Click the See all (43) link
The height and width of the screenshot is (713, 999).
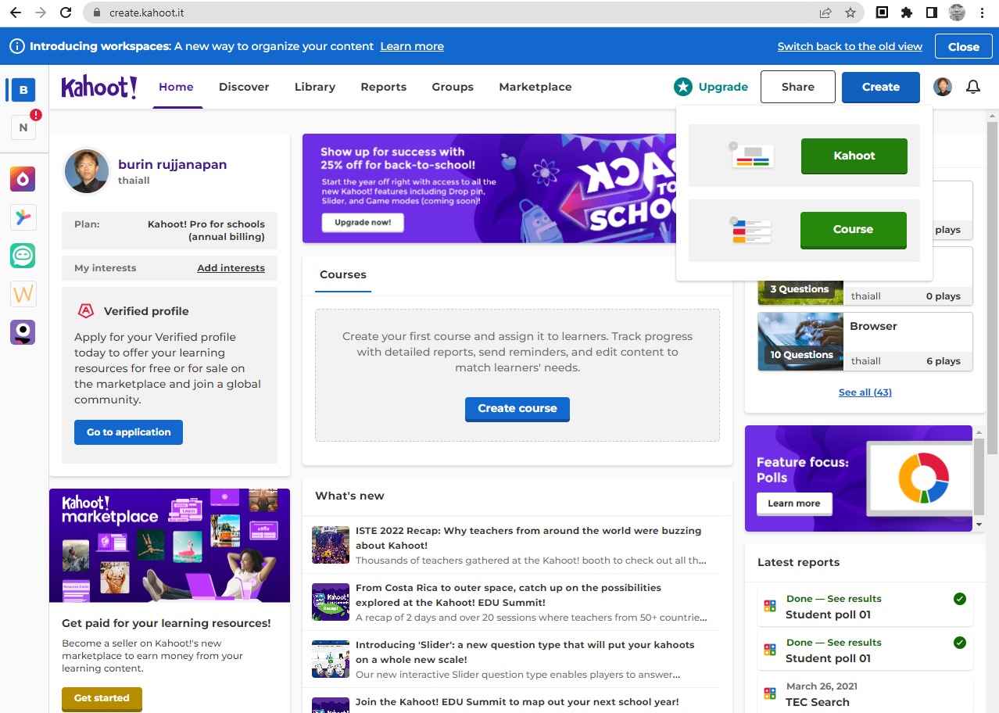pos(865,392)
